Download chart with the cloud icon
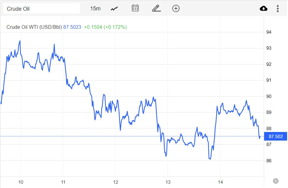This screenshot has width=288, height=188. click(x=264, y=9)
